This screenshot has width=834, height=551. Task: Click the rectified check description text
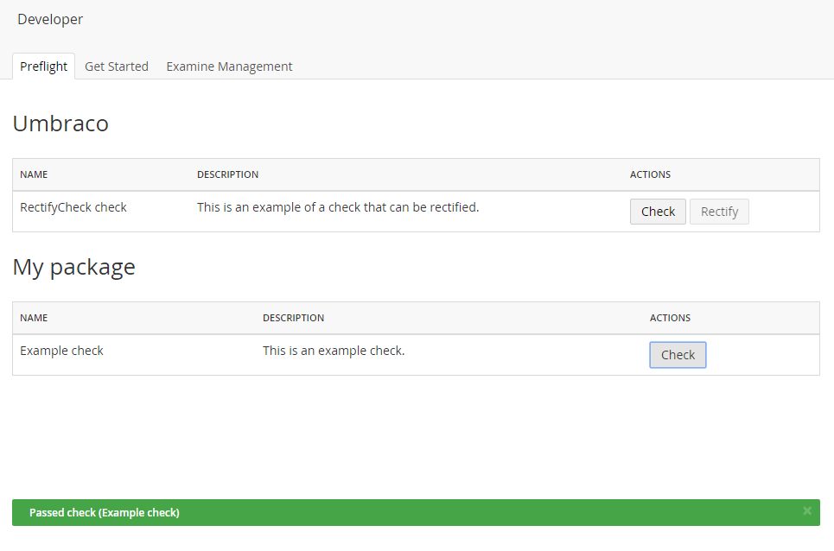[x=338, y=207]
